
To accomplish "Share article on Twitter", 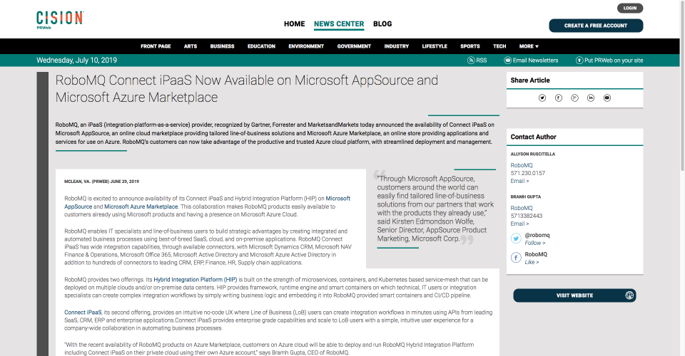I will pyautogui.click(x=542, y=98).
